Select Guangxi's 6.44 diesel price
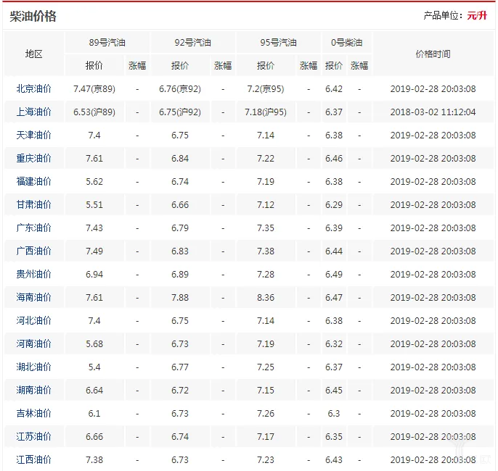498x471 pixels. (334, 251)
